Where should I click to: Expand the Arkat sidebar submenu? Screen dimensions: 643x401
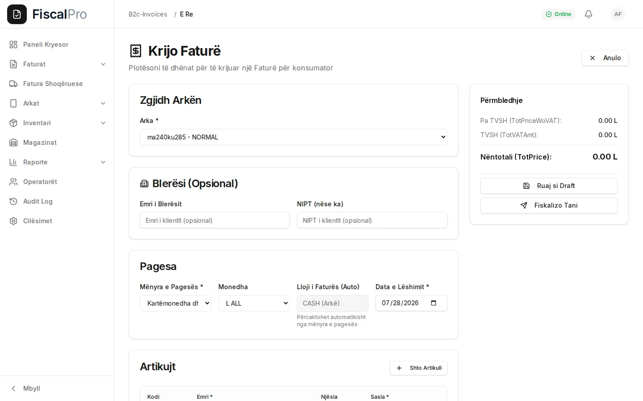(103, 103)
